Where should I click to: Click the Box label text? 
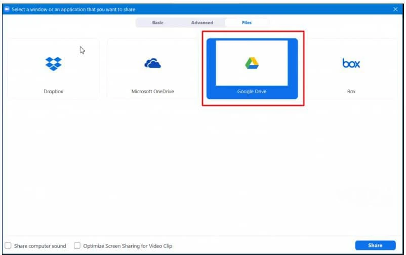click(x=351, y=91)
